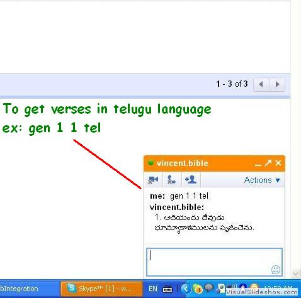Click the gray chat bubble tray icon
The width and height of the screenshot is (301, 298).
click(208, 288)
